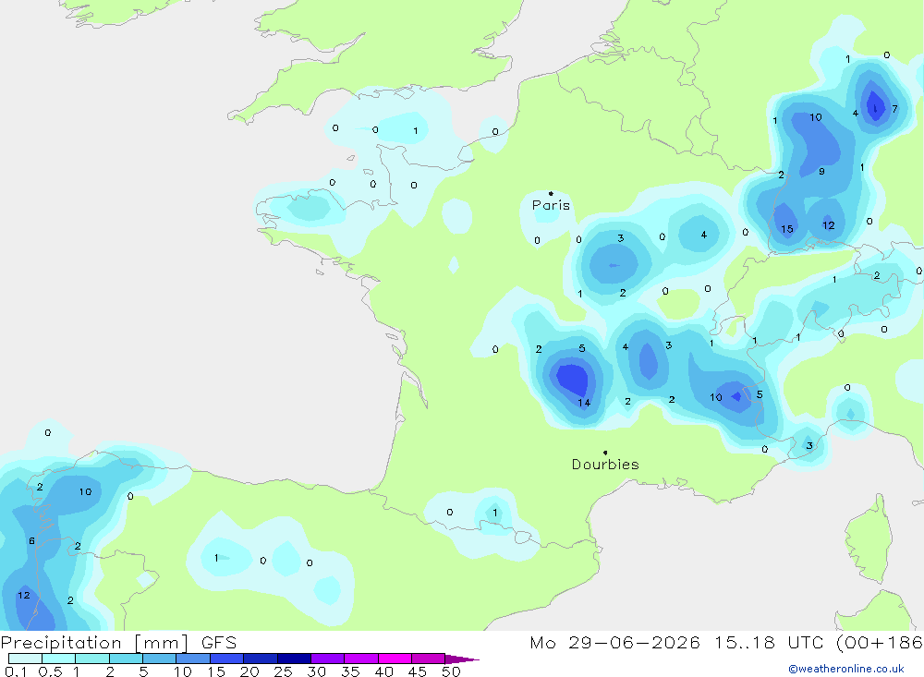The width and height of the screenshot is (924, 677).
Task: Click the GFS model name label
Action: click(x=219, y=642)
